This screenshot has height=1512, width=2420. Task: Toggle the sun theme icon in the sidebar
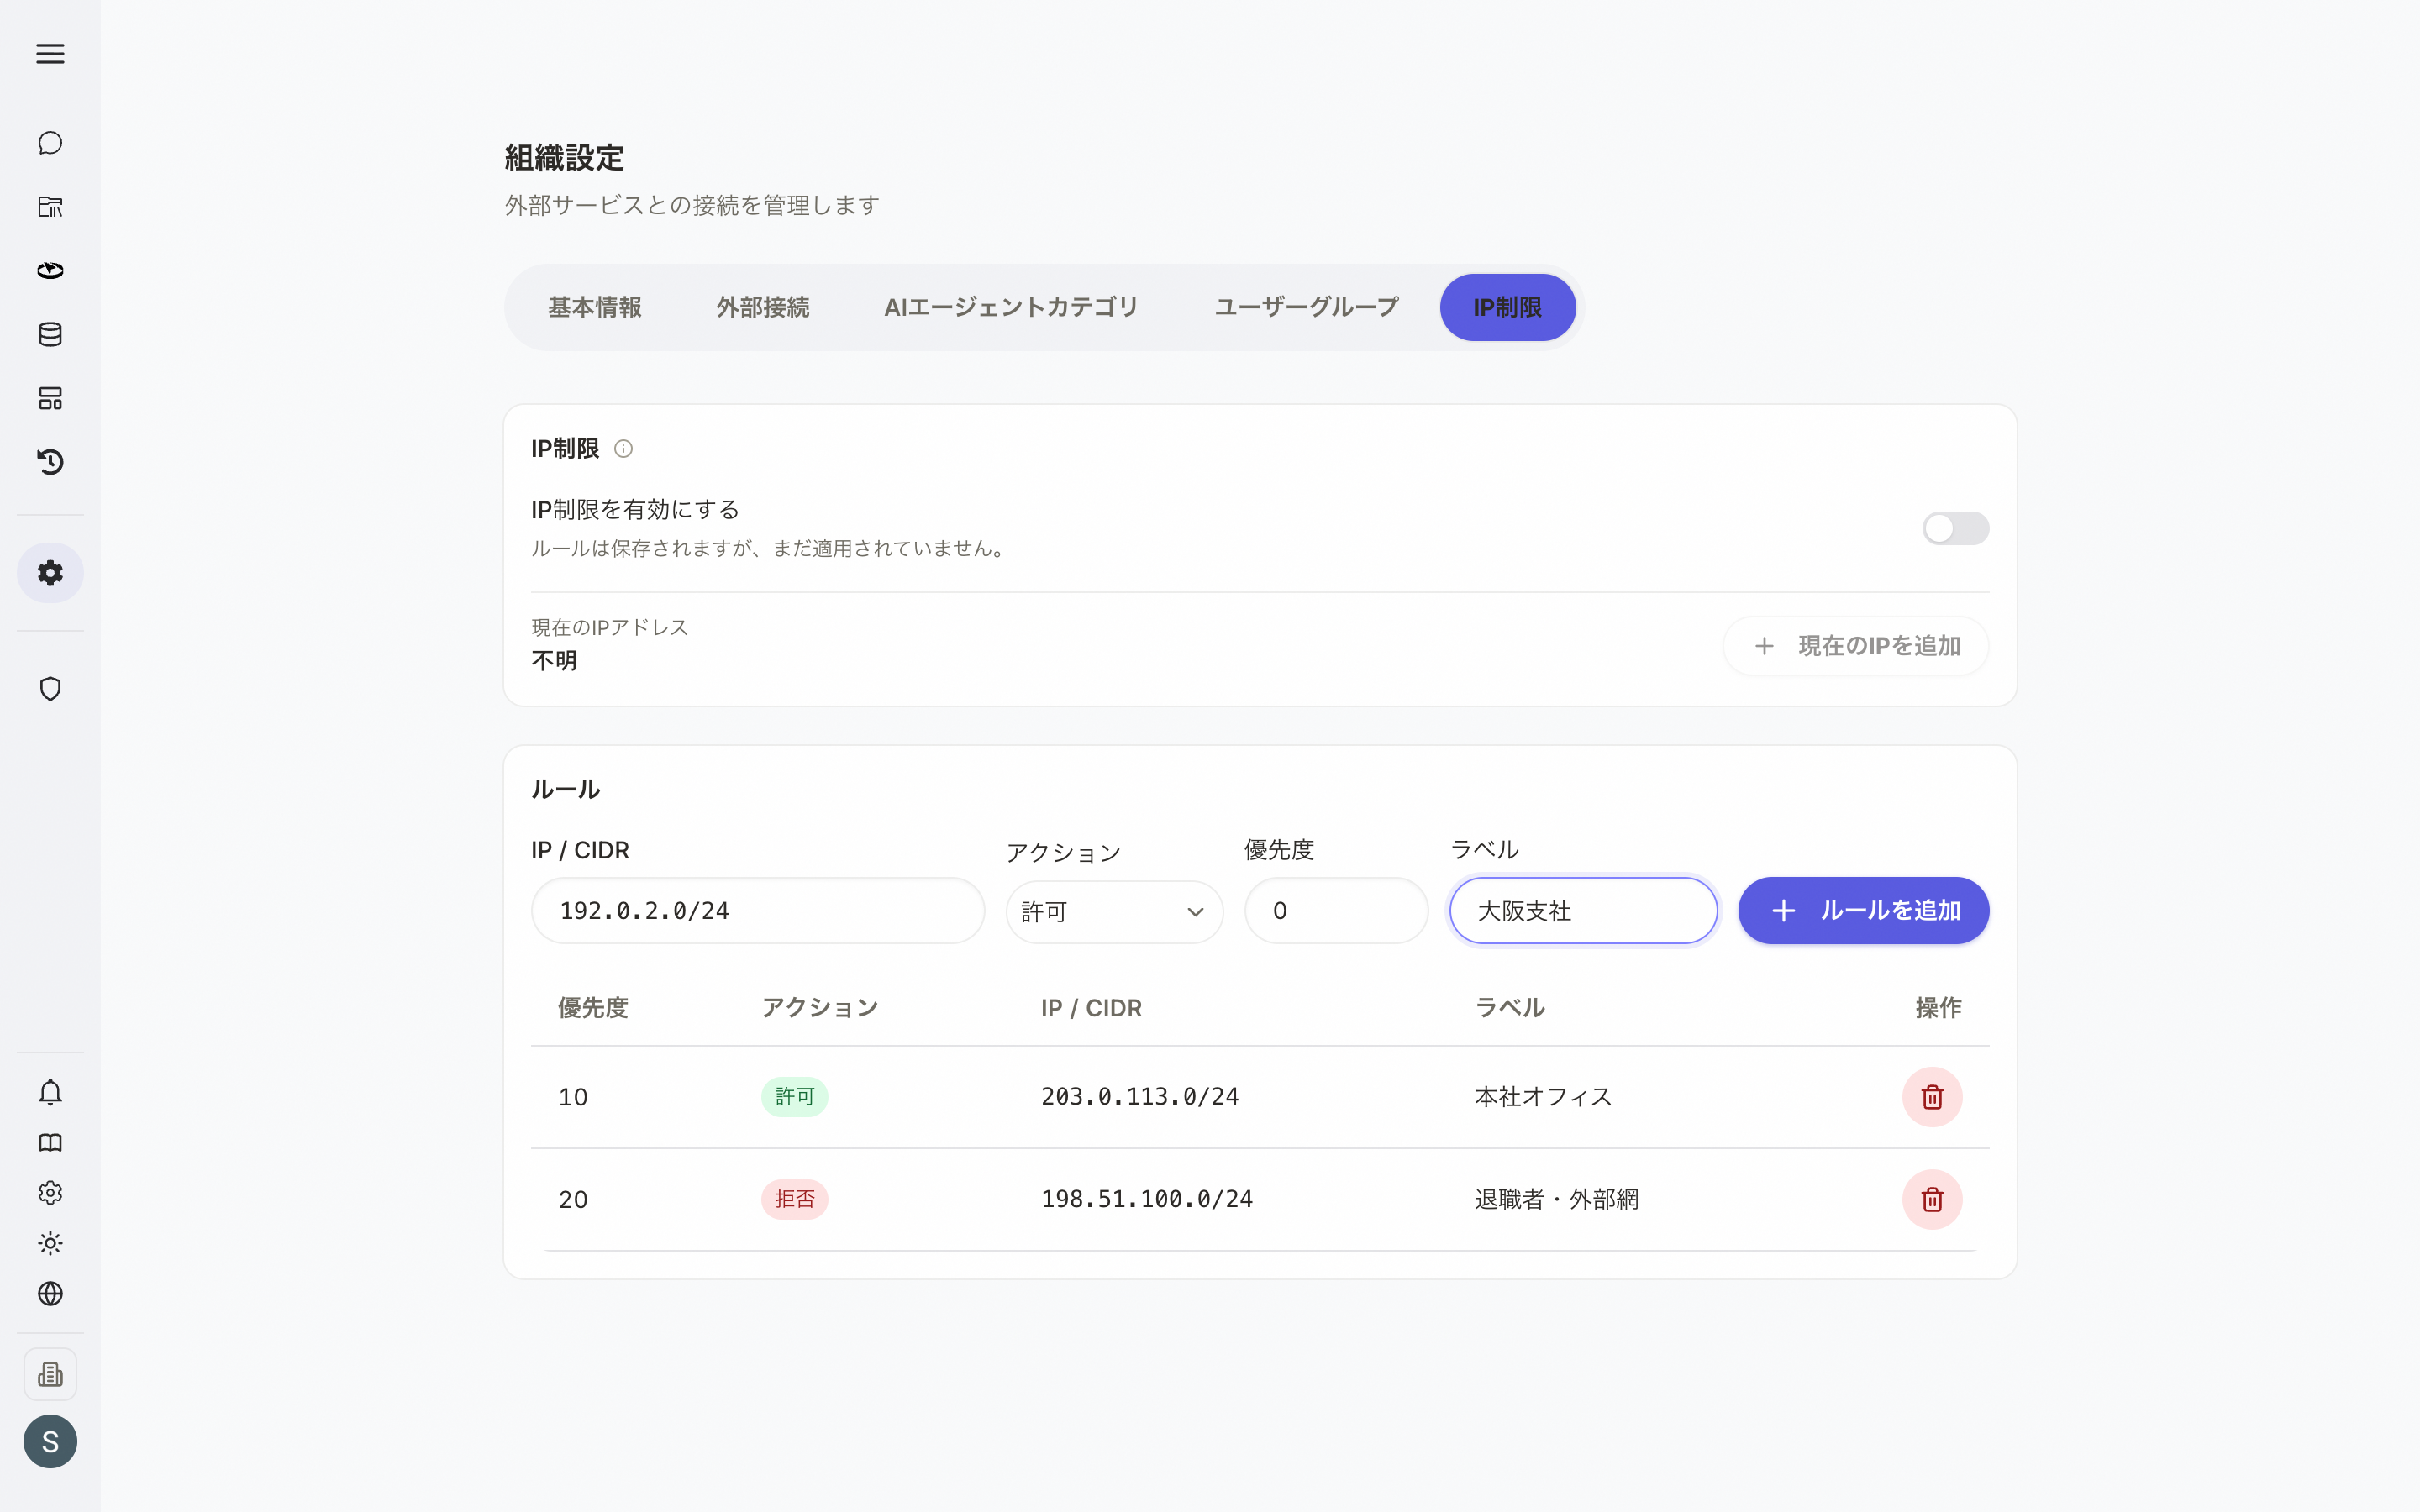point(50,1243)
